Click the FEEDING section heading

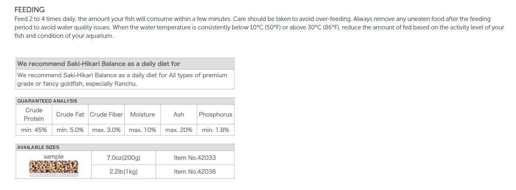(29, 10)
